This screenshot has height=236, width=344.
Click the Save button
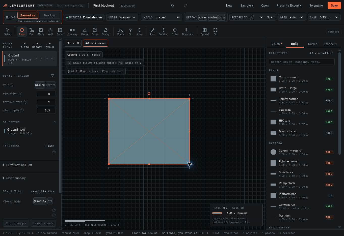click(x=334, y=5)
